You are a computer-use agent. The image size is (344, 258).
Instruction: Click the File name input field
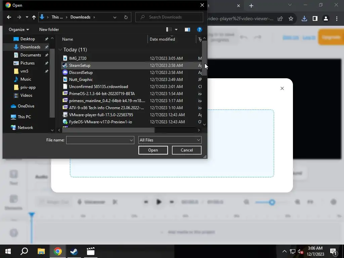click(98, 140)
